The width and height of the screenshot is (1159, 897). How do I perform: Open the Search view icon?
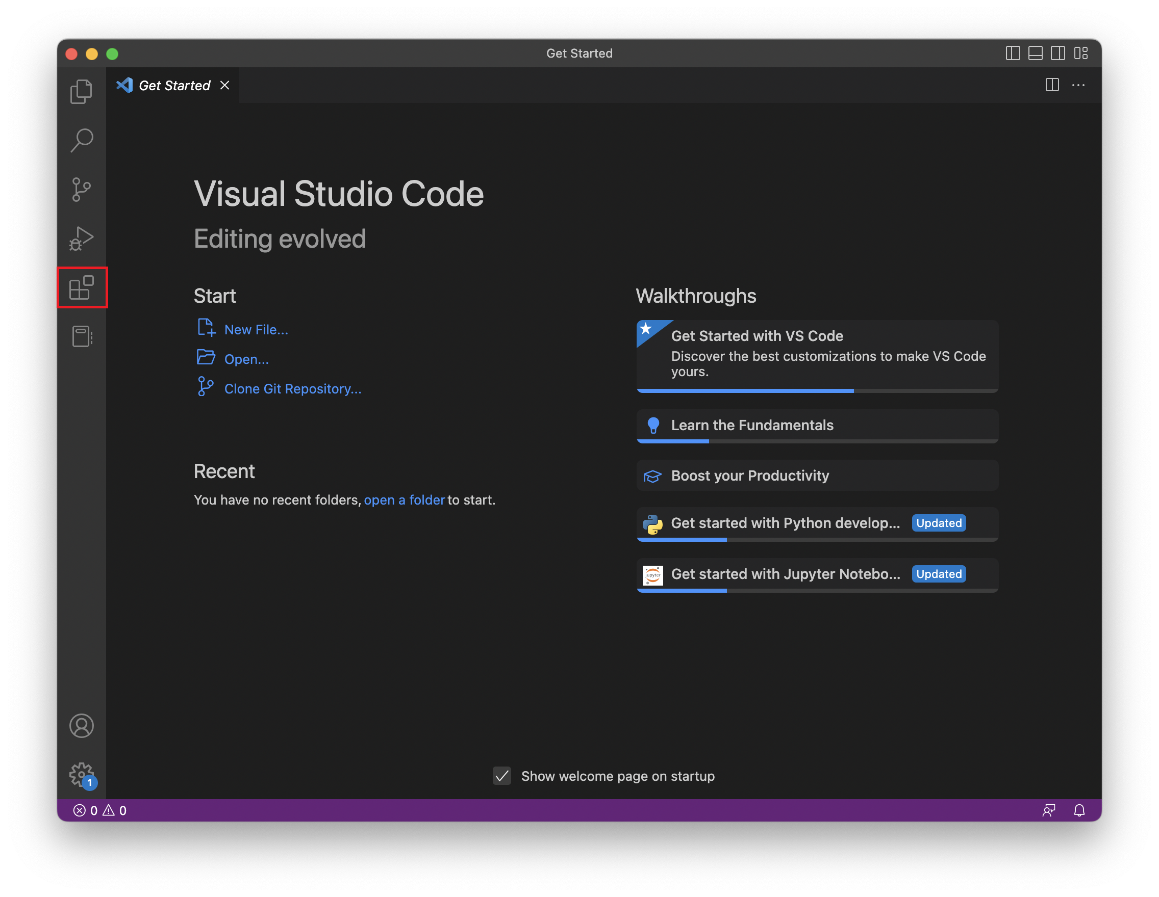coord(81,141)
